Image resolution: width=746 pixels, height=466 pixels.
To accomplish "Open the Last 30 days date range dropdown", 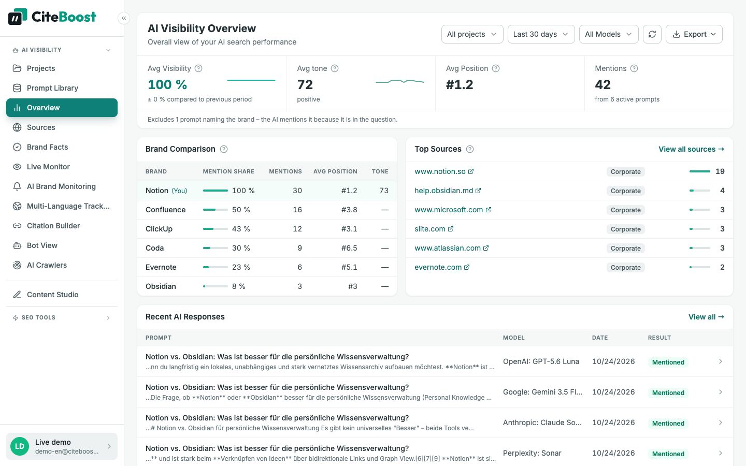I will (541, 34).
